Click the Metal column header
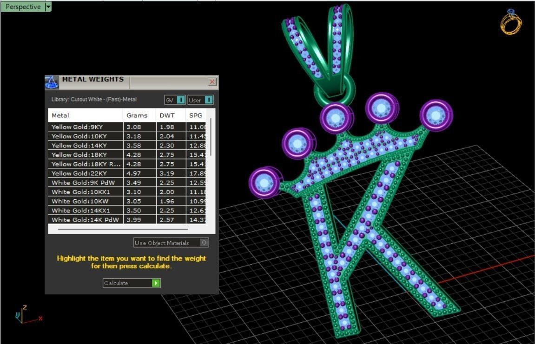 pyautogui.click(x=86, y=115)
